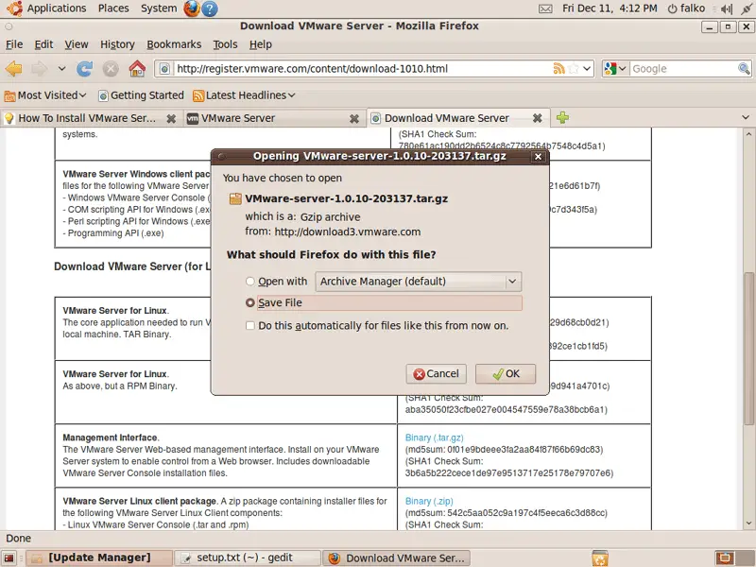This screenshot has width=756, height=567.
Task: Open the blue Help icon in top panel
Action: [209, 9]
